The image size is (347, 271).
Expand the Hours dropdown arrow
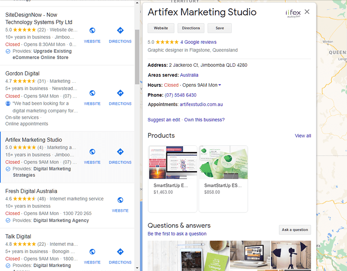[x=220, y=85]
